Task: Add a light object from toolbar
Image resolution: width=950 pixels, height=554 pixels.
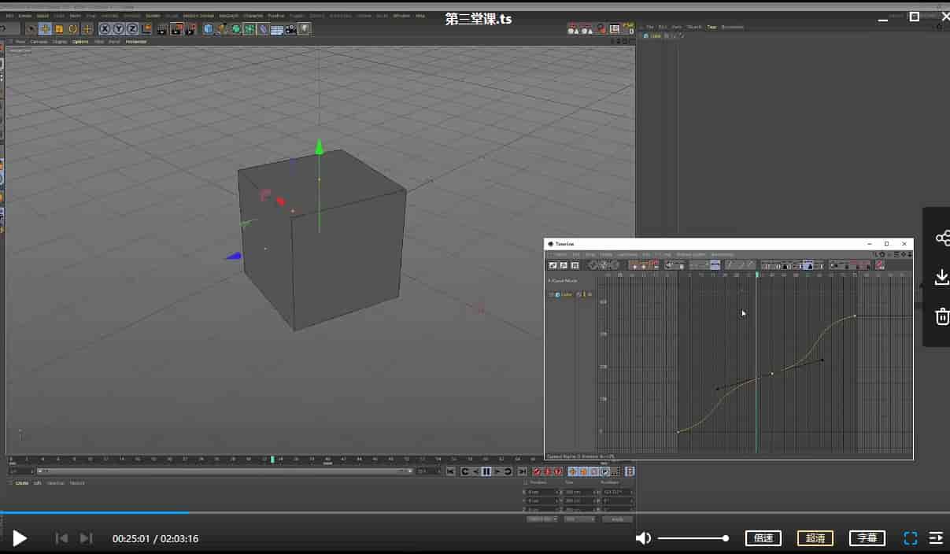Action: (304, 29)
